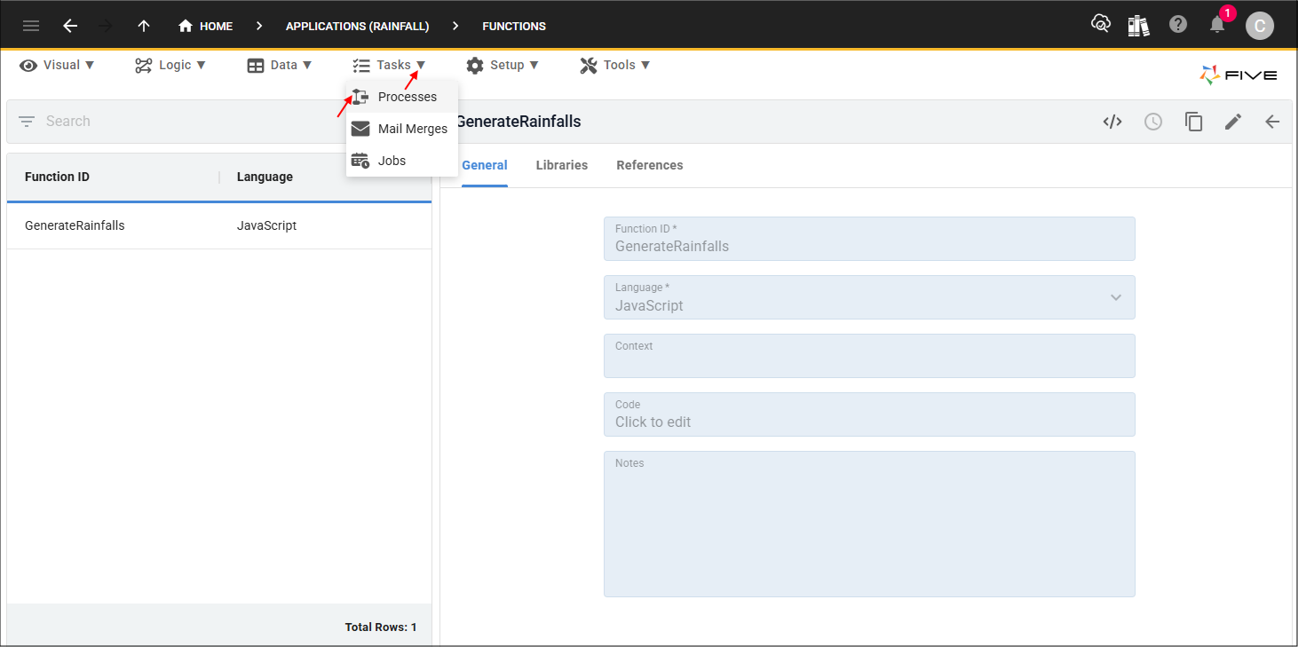Click the Function ID field
This screenshot has width=1298, height=647.
point(869,239)
